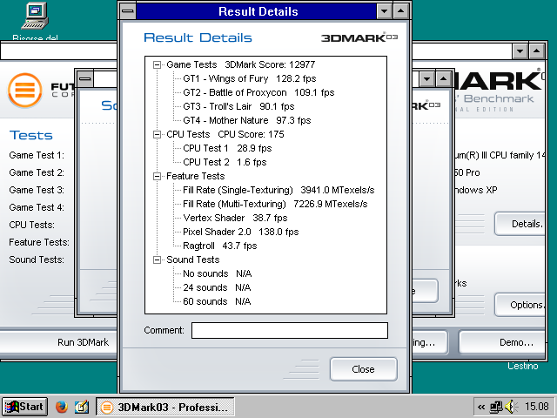Screen dimensions: 557x418
Task: Click Game Test 2 label in main window
Action: (37, 172)
